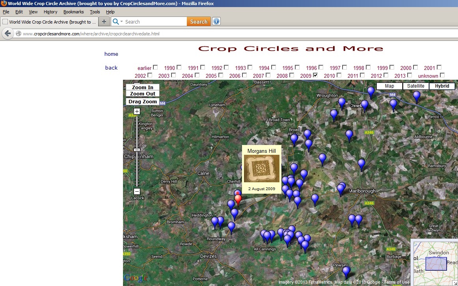458x286 pixels.
Task: Click the map zoom slider handle
Action: click(137, 150)
